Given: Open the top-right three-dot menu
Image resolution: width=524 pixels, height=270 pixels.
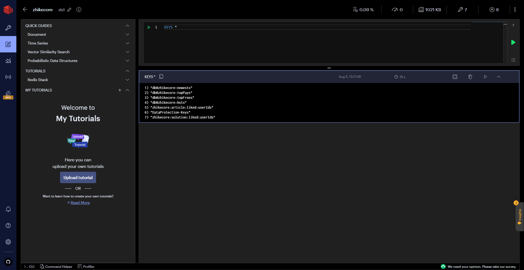Looking at the screenshot, I should click(x=515, y=10).
